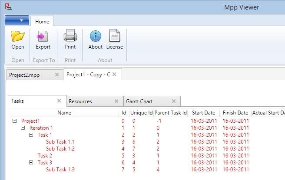The image size is (285, 180).
Task: Click the Mpp Viewer app logo
Action: click(8, 7)
